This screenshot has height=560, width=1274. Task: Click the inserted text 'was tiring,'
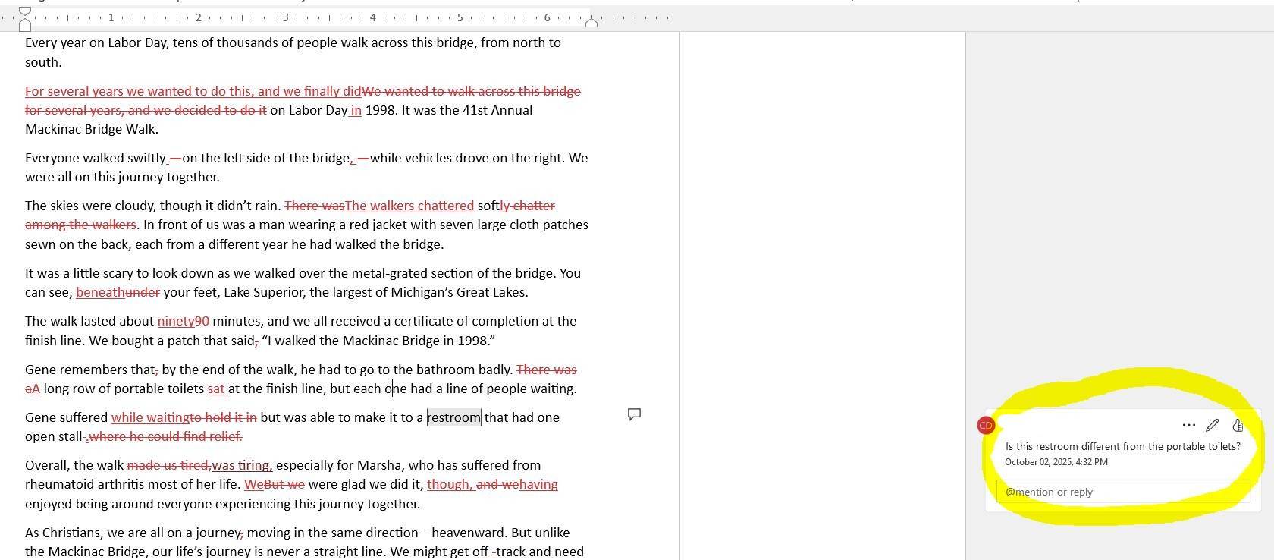241,466
